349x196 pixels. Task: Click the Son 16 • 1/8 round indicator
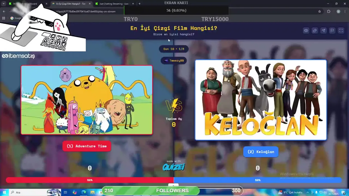(174, 49)
